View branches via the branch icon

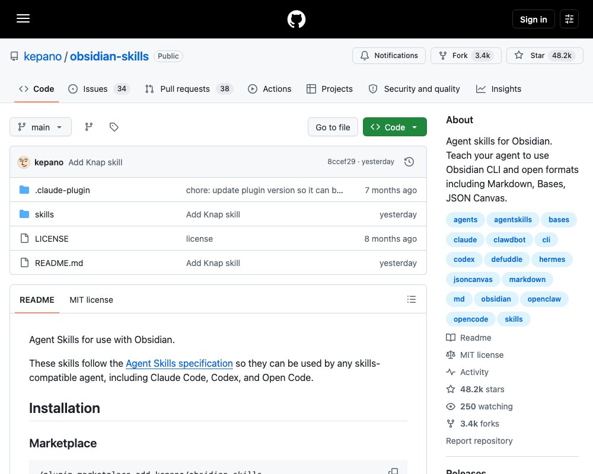click(89, 127)
